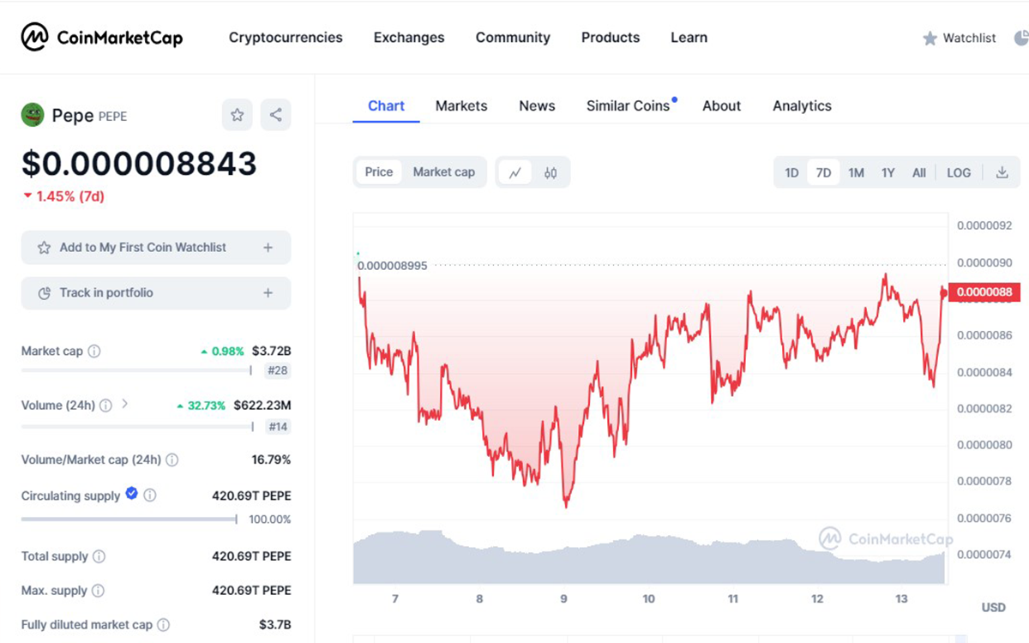
Task: Expand Volume (24h) chevron
Action: (124, 403)
